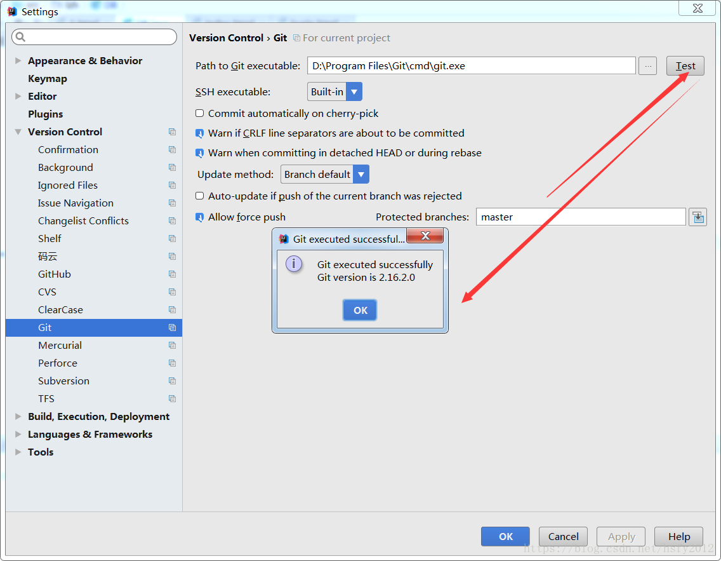Click the project-level icon beside 码云

173,256
